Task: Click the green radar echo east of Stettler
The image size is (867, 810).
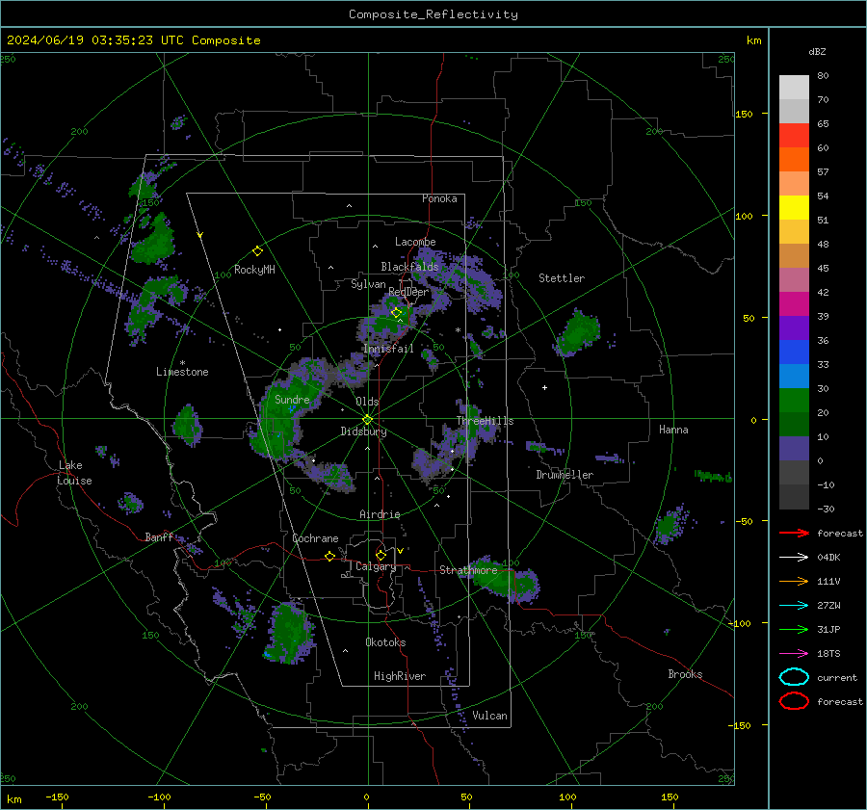Action: click(x=578, y=333)
